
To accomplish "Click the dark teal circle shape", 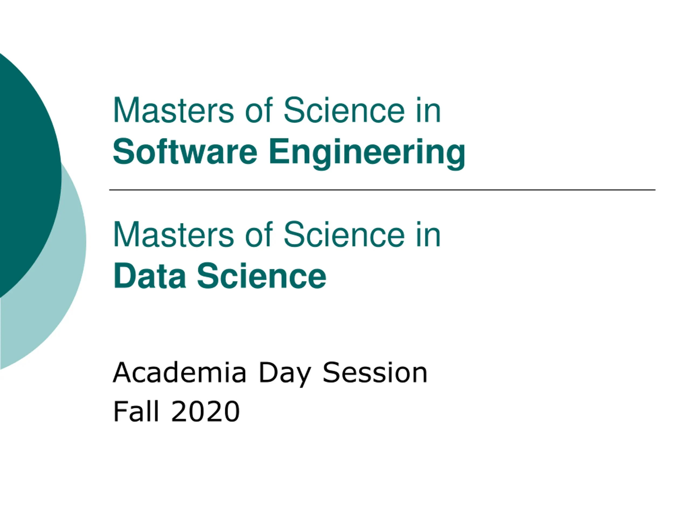I will click(28, 175).
